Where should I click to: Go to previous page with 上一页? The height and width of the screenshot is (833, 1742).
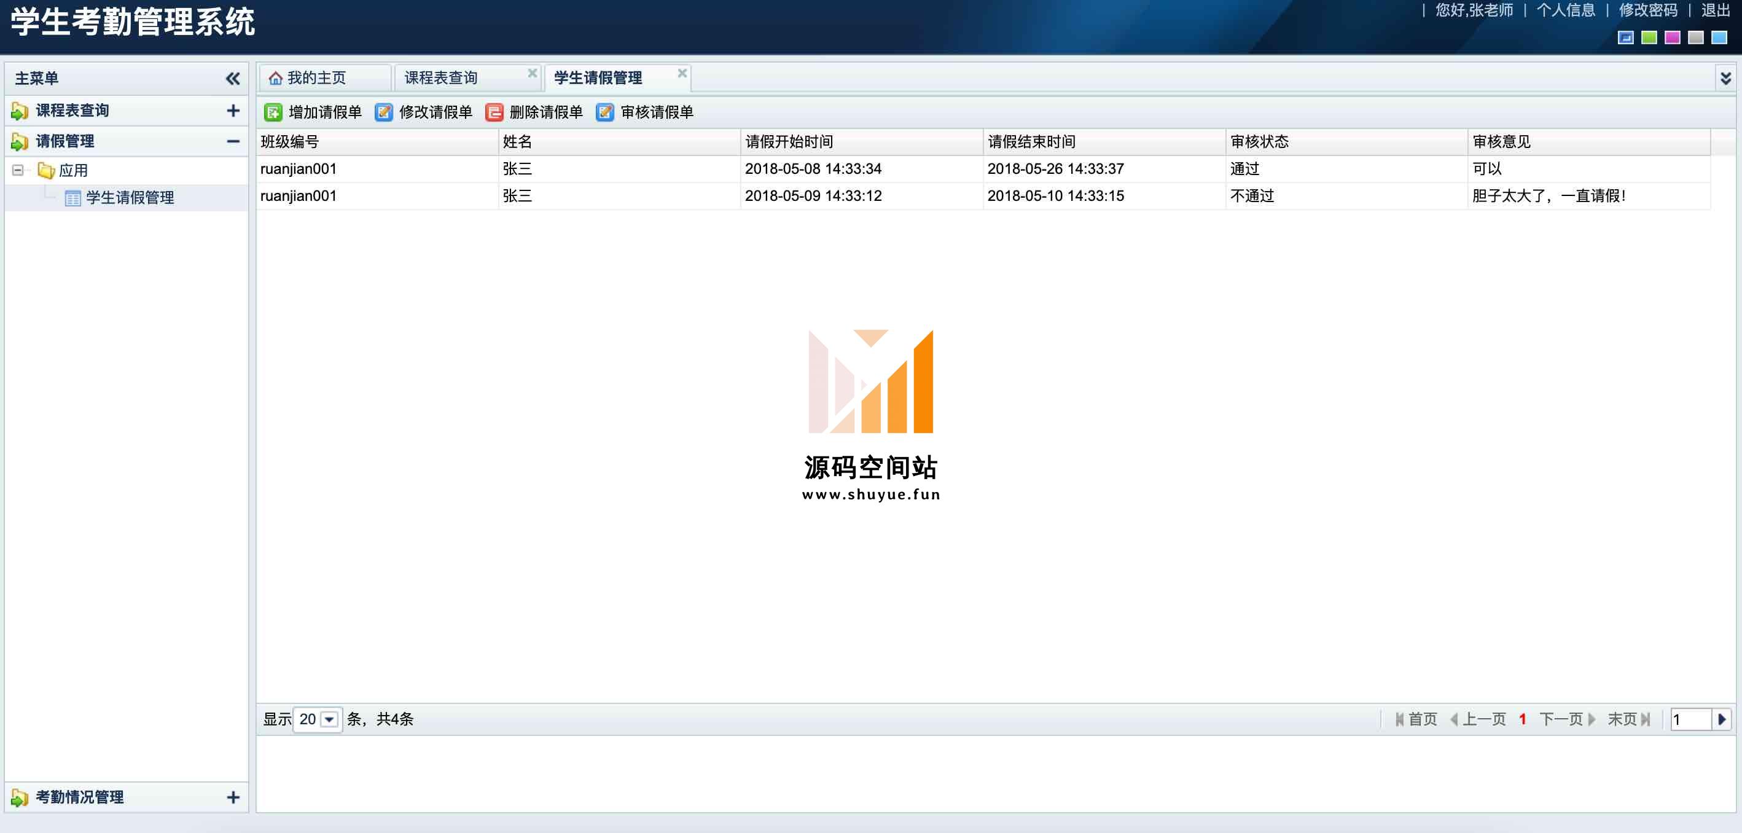tap(1478, 719)
